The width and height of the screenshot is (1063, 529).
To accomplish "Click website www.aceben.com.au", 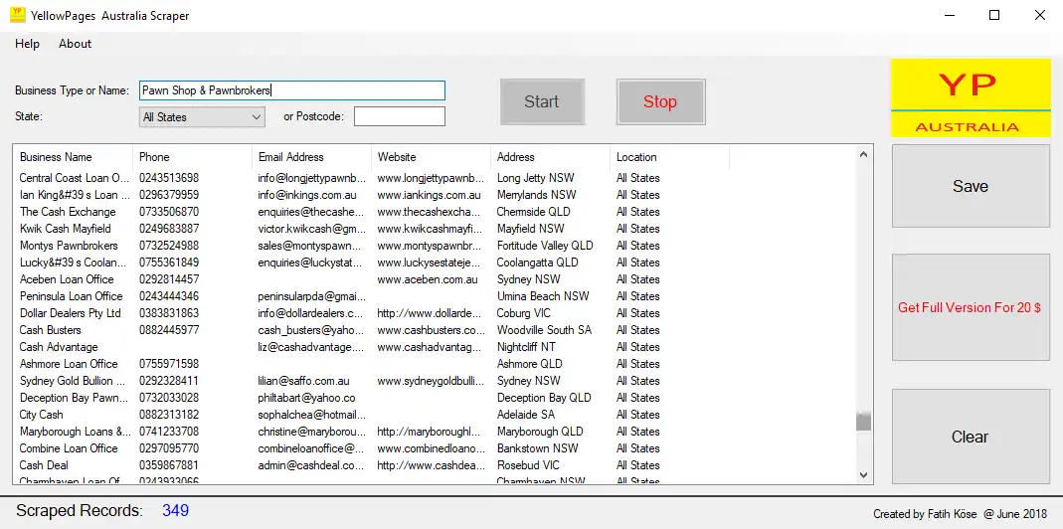I will pos(428,279).
